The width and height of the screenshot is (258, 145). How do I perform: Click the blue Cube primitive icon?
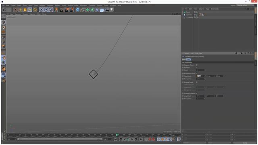tap(78, 10)
